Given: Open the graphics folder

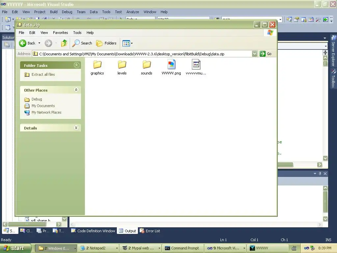Looking at the screenshot, I should pyautogui.click(x=97, y=68).
